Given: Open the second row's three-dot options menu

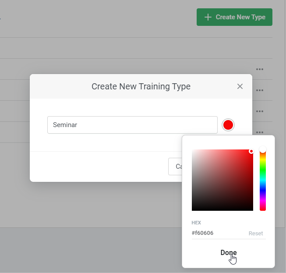Looking at the screenshot, I should coord(260,90).
